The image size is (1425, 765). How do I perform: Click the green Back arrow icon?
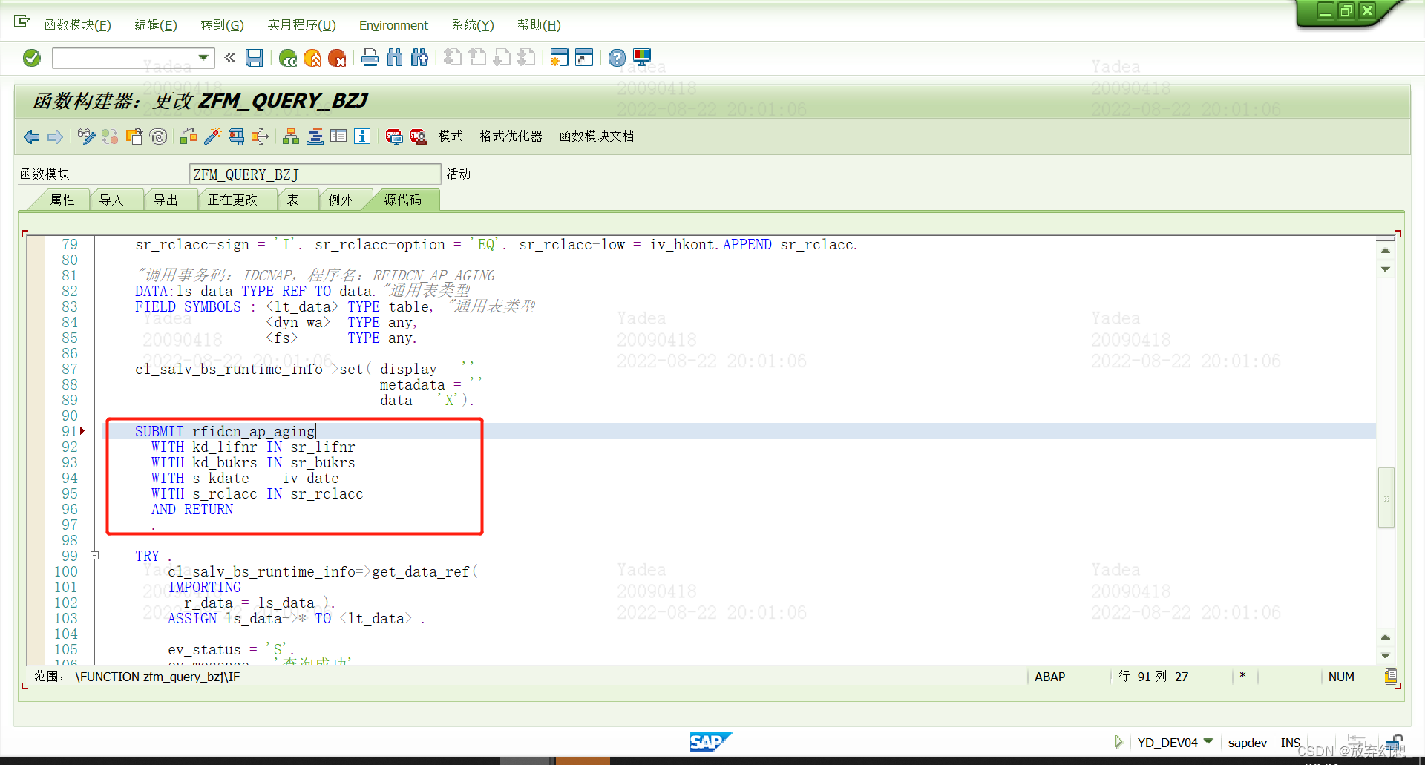[289, 58]
